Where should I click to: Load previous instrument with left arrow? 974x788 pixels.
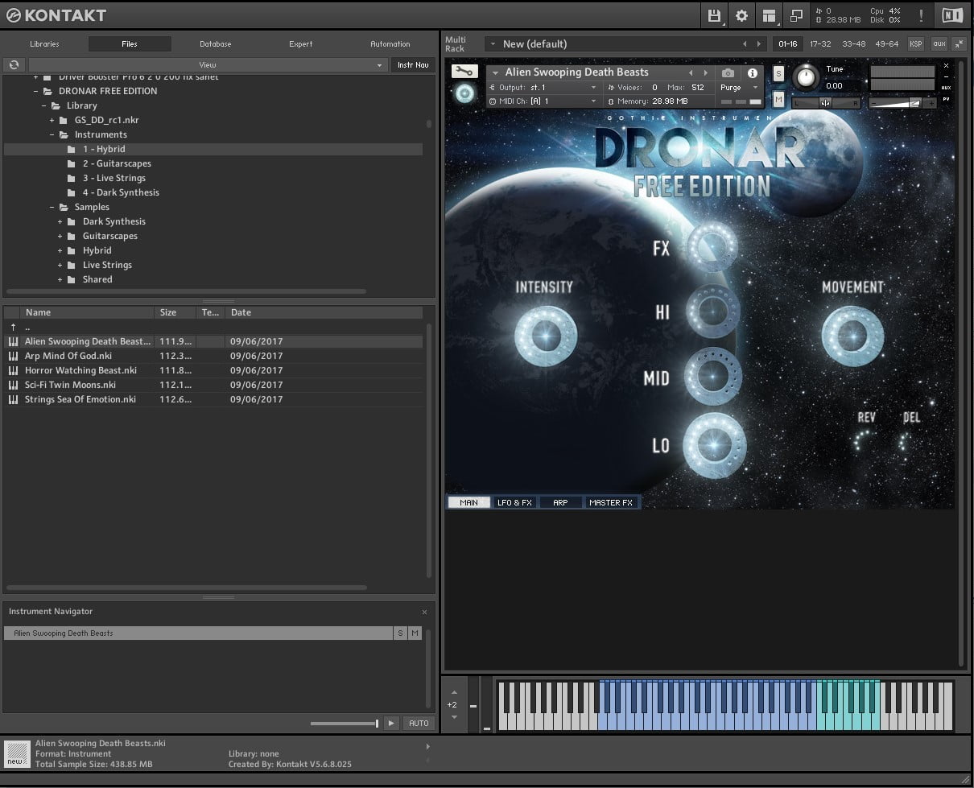[691, 72]
